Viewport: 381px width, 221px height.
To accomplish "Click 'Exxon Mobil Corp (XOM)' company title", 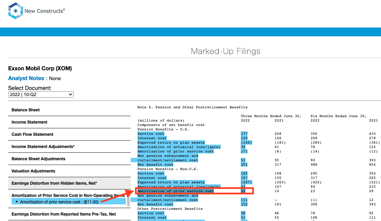I will (x=40, y=68).
